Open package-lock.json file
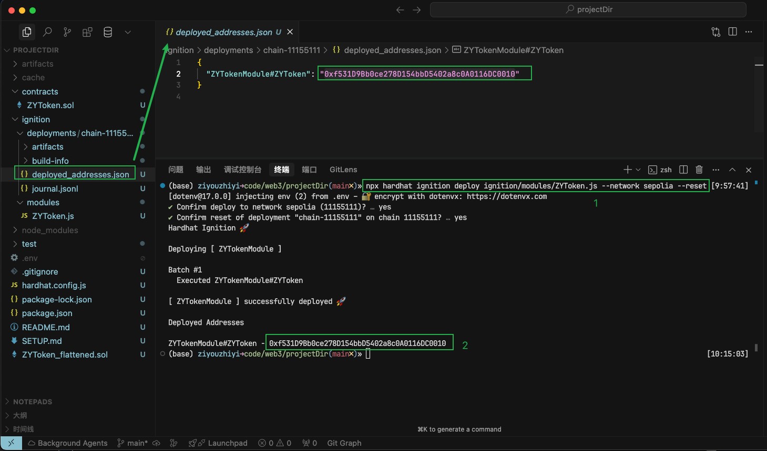 (57, 299)
